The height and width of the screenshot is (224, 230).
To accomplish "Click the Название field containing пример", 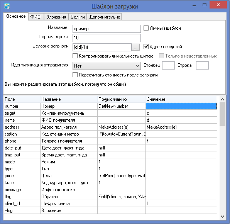I will pyautogui.click(x=107, y=29).
